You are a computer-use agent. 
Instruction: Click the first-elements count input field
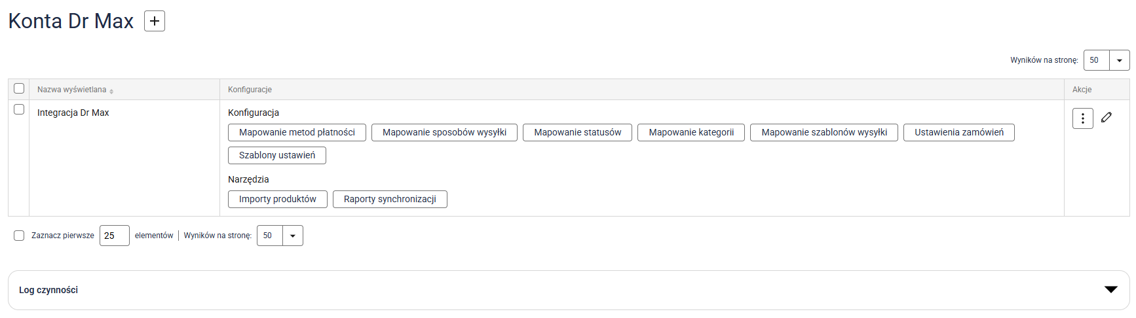[114, 236]
